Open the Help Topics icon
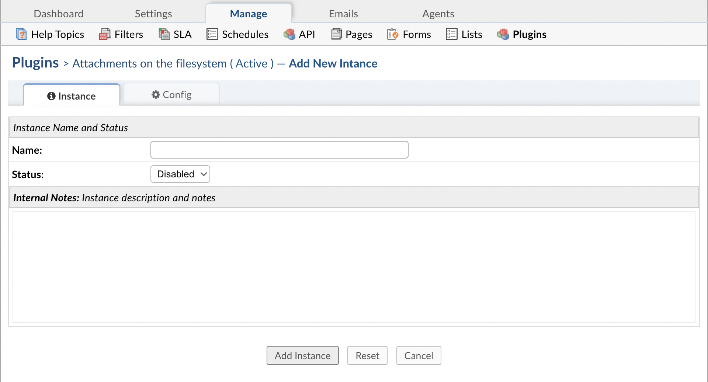The height and width of the screenshot is (382, 708). [x=21, y=34]
